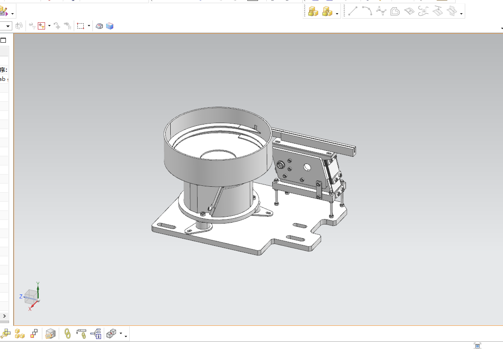Click the wrench with cubes icon
The height and width of the screenshot is (349, 503).
pos(5,334)
